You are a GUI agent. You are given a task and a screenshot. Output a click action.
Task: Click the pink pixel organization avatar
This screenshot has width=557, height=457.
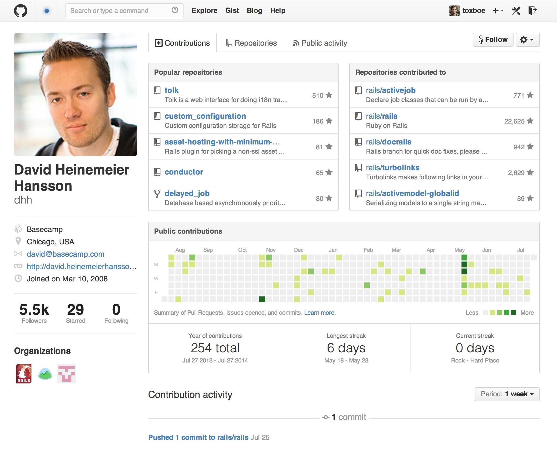click(67, 373)
